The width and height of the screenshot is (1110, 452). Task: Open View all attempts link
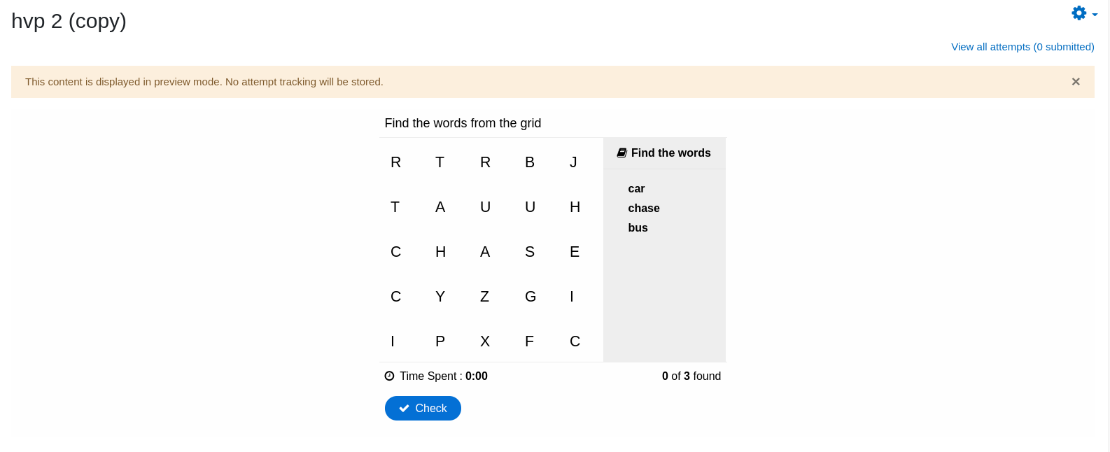[1023, 47]
